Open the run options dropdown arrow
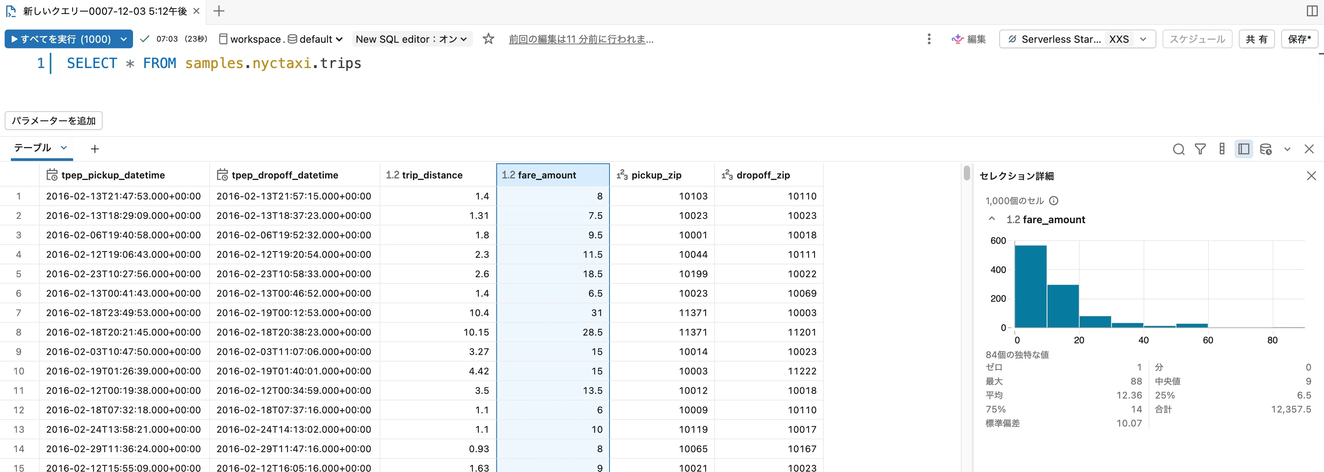The width and height of the screenshot is (1324, 472). point(124,39)
